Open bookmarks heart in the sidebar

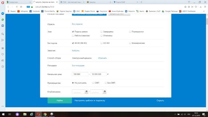point(3,54)
